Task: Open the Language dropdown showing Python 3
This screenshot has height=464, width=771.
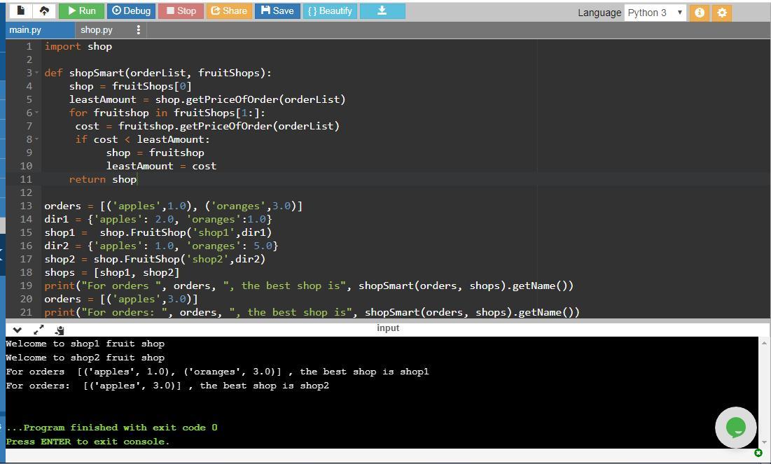Action: pyautogui.click(x=655, y=13)
